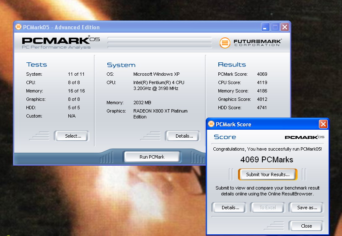The height and width of the screenshot is (236, 342).
Task: Open system Details... in main window
Action: click(182, 136)
